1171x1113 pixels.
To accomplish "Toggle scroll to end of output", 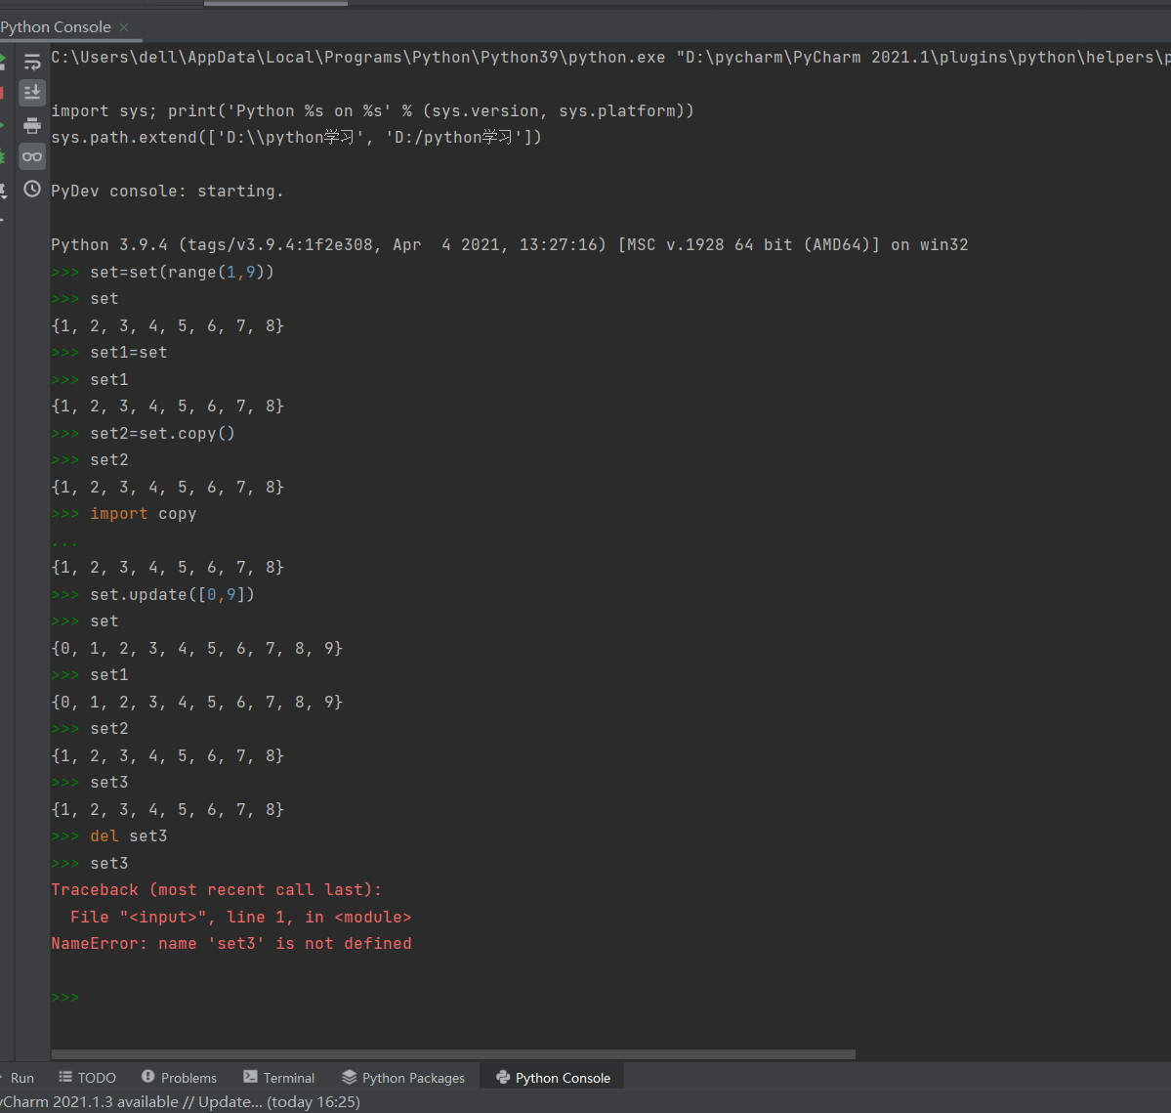I will click(32, 93).
